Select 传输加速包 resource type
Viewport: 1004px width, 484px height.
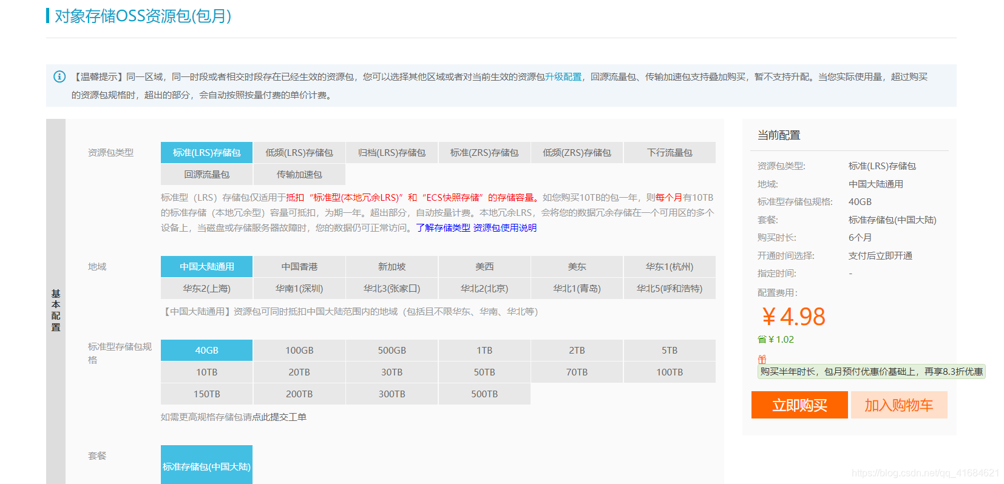click(x=299, y=175)
